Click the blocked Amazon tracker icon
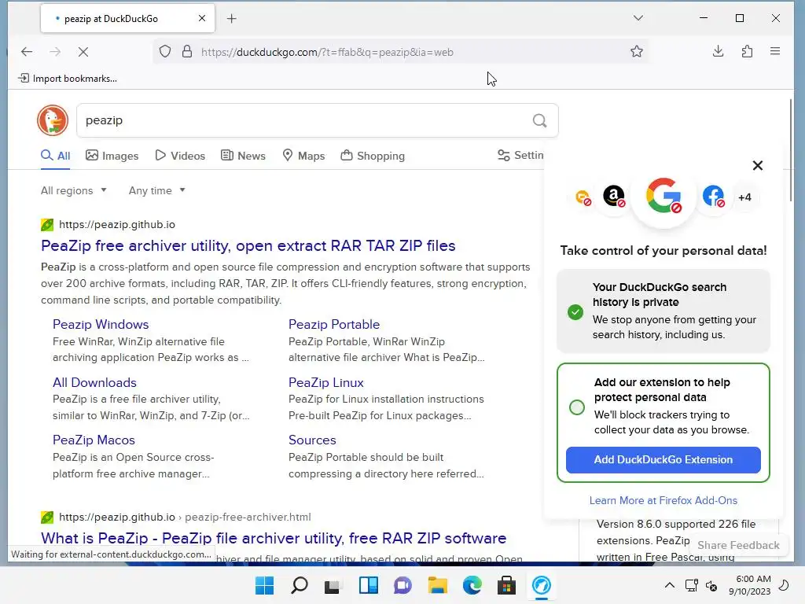 point(614,196)
